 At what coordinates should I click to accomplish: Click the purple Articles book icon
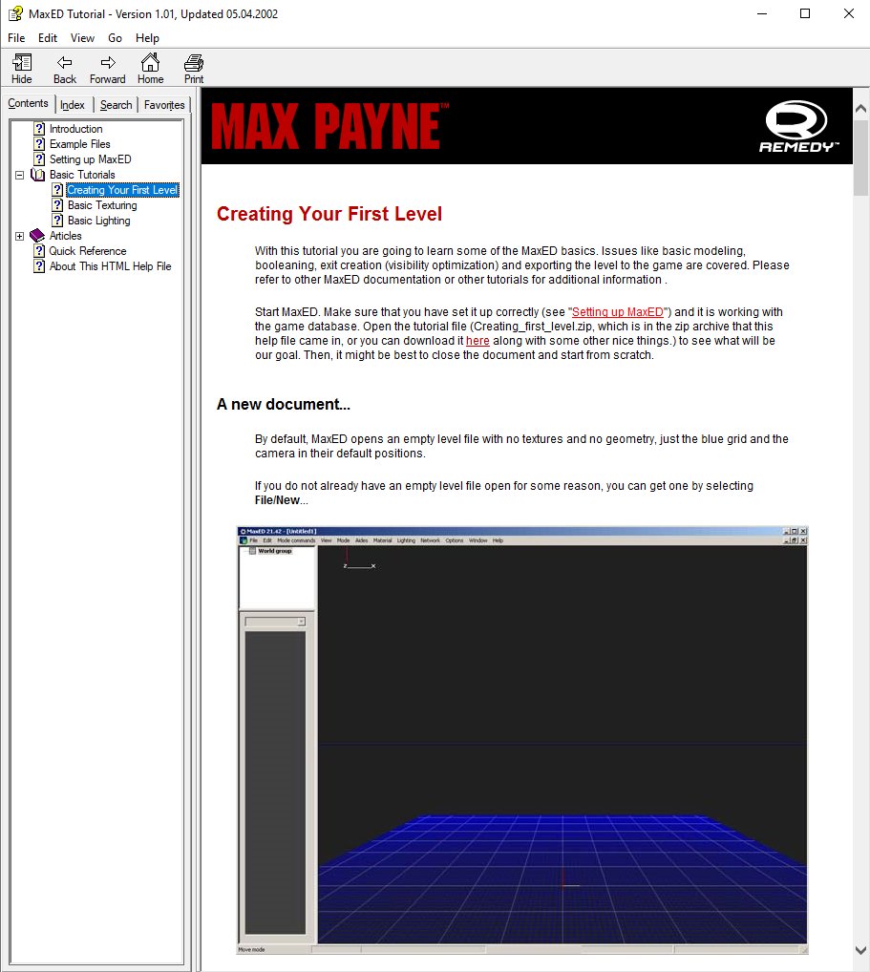(x=37, y=236)
